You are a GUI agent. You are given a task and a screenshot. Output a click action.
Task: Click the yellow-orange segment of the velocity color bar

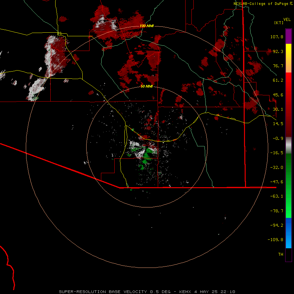pyautogui.click(x=288, y=58)
